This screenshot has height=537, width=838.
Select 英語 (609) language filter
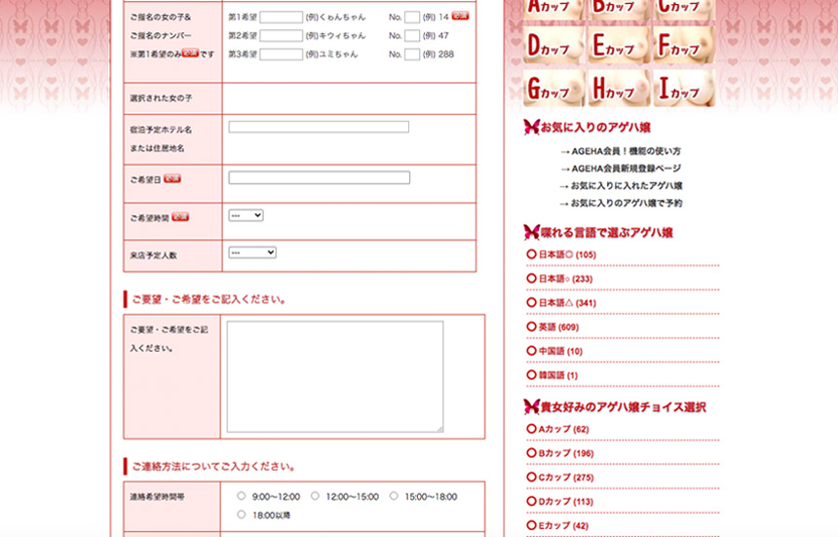pos(558,326)
